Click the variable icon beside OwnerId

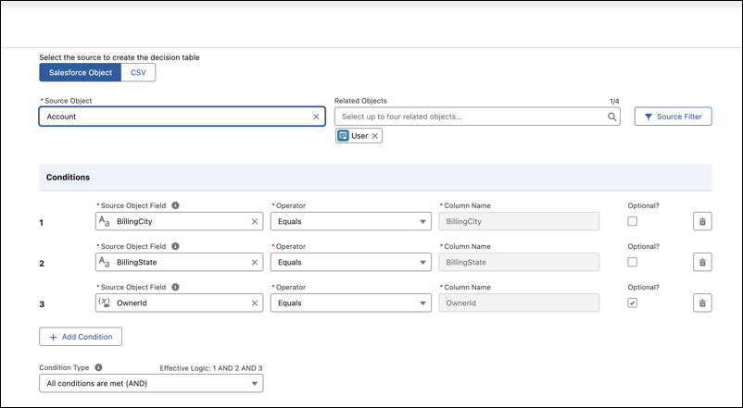click(x=105, y=303)
